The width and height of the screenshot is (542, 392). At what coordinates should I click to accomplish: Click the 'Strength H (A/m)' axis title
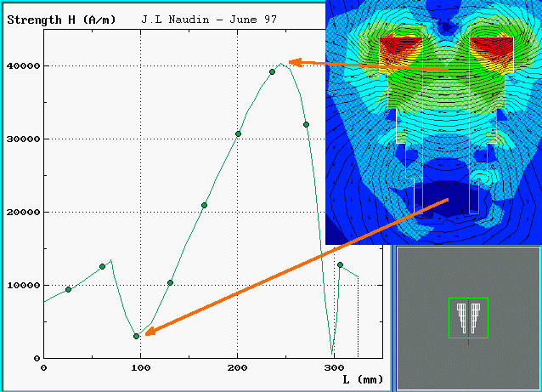coord(65,18)
